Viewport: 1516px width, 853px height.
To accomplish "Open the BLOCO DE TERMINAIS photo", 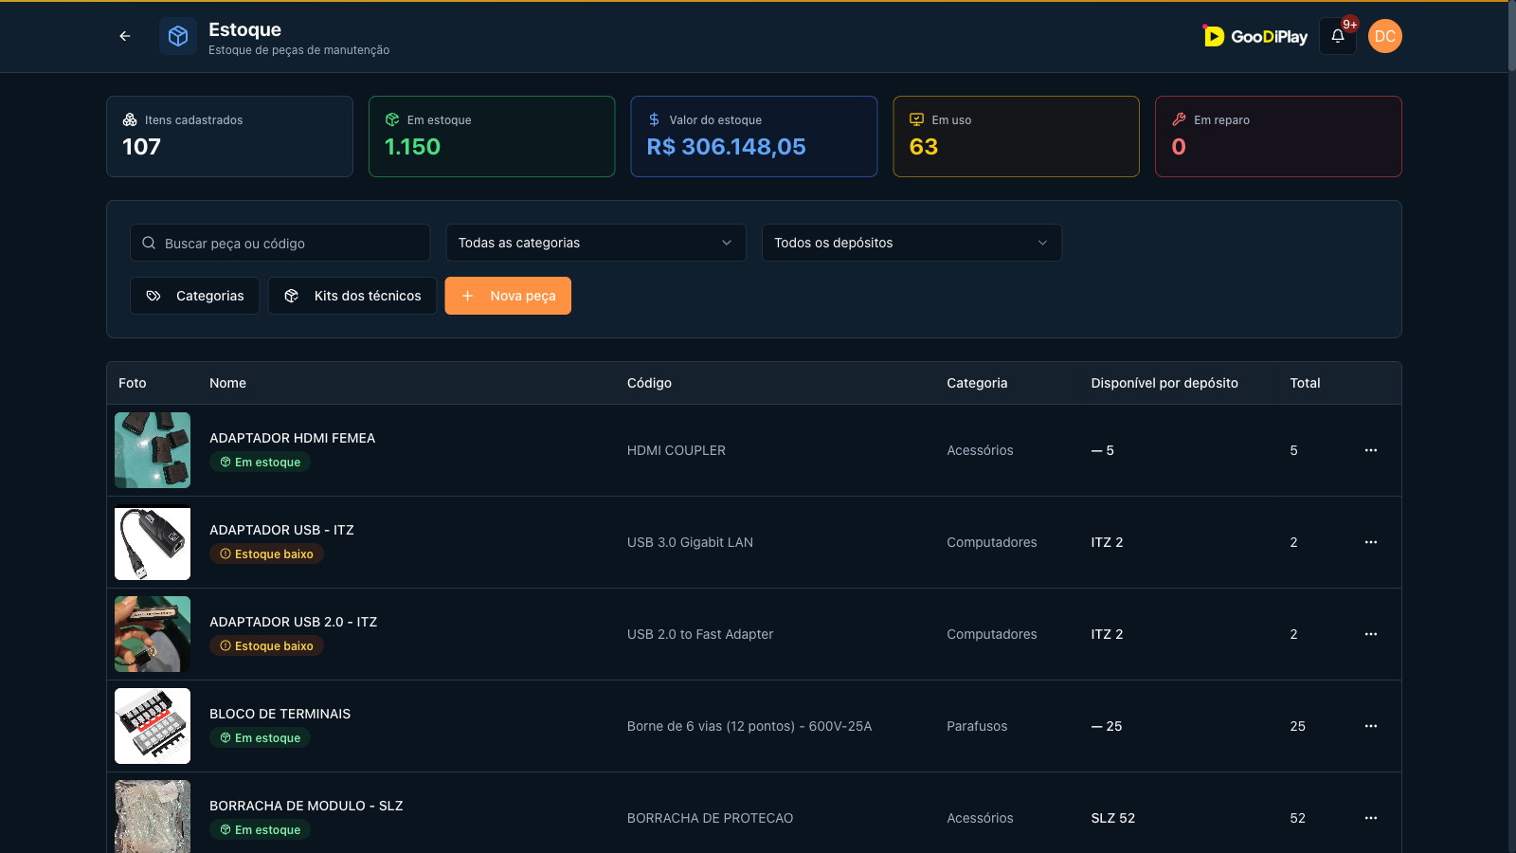I will (153, 726).
